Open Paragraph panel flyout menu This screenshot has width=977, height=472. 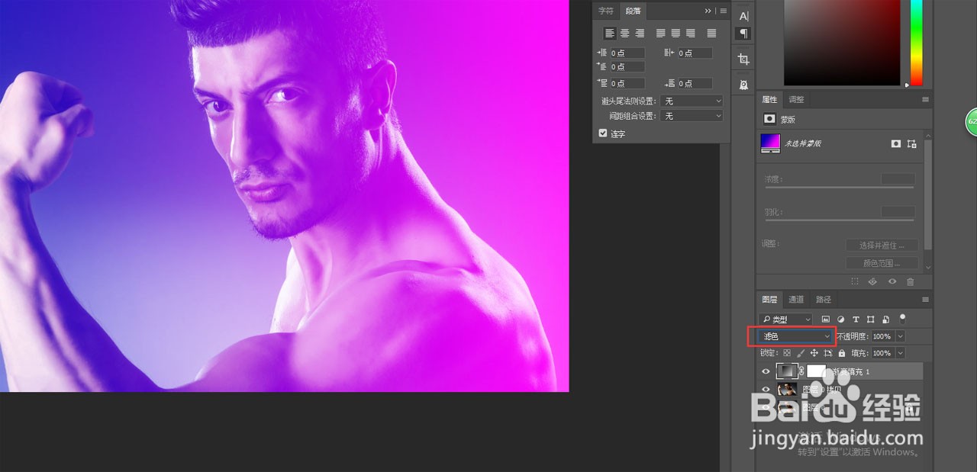(723, 11)
